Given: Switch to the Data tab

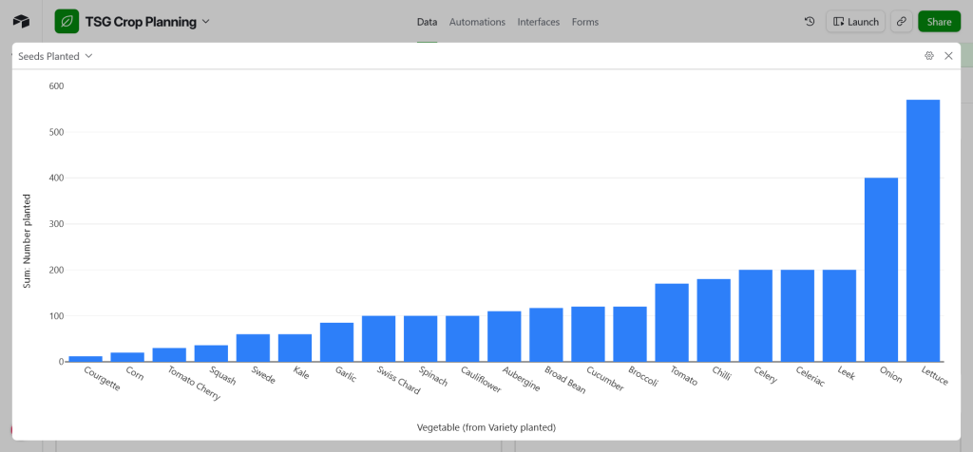Looking at the screenshot, I should tap(427, 22).
